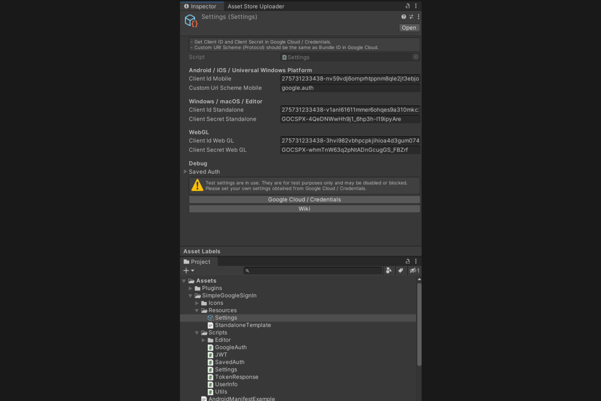This screenshot has height=401, width=601.
Task: Open the Project create asset plus menu
Action: coord(189,271)
